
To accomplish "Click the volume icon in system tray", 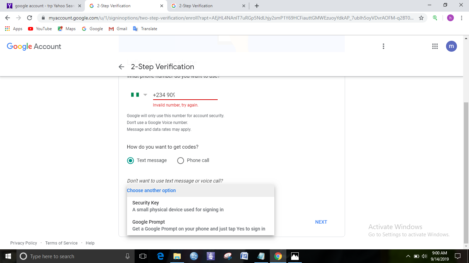I will (x=424, y=256).
